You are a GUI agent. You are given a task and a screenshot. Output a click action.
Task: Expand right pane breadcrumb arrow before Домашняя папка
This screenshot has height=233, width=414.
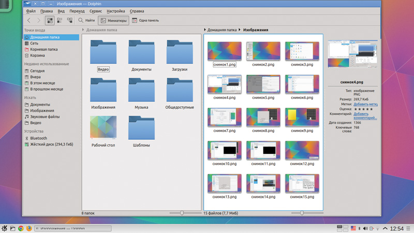pos(205,30)
